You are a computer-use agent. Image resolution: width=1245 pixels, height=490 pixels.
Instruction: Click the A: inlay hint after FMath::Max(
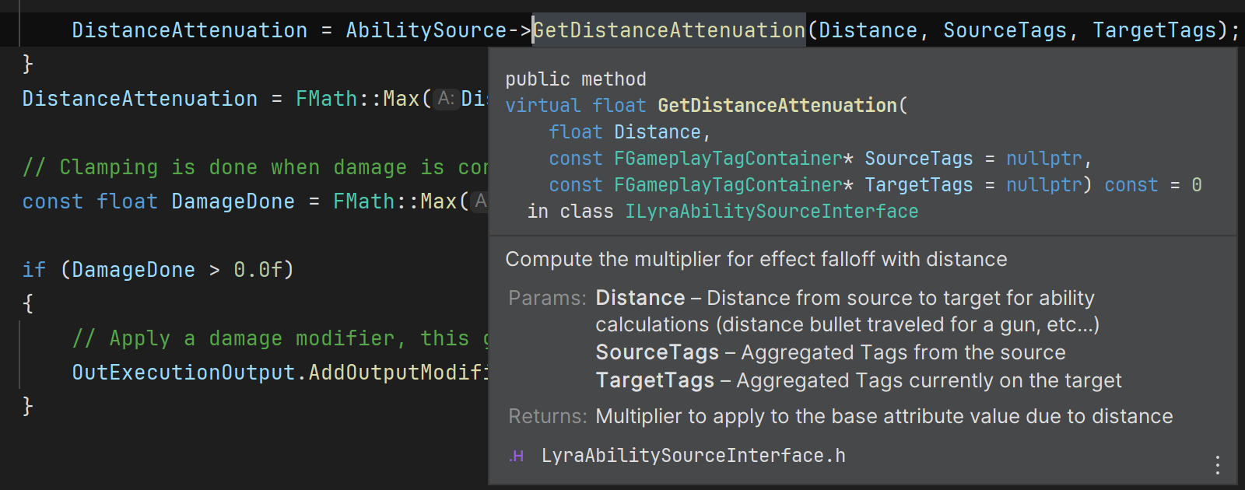coord(445,99)
